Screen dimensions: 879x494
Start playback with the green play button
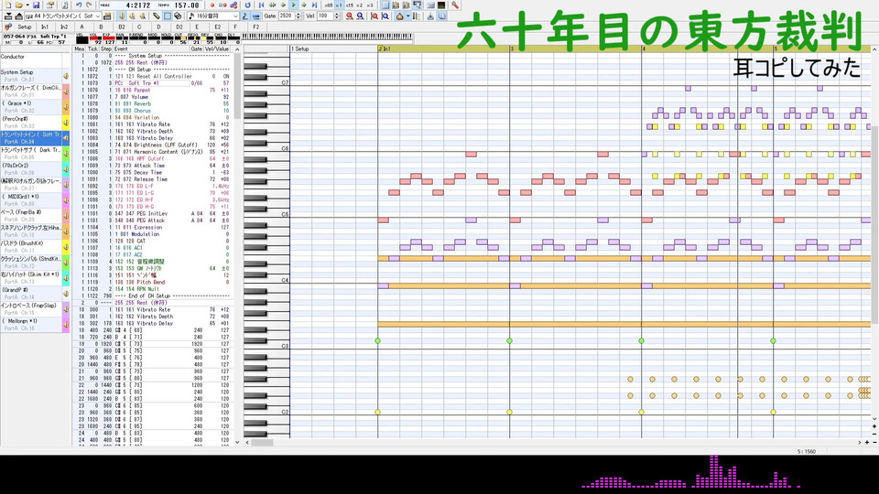(x=293, y=5)
